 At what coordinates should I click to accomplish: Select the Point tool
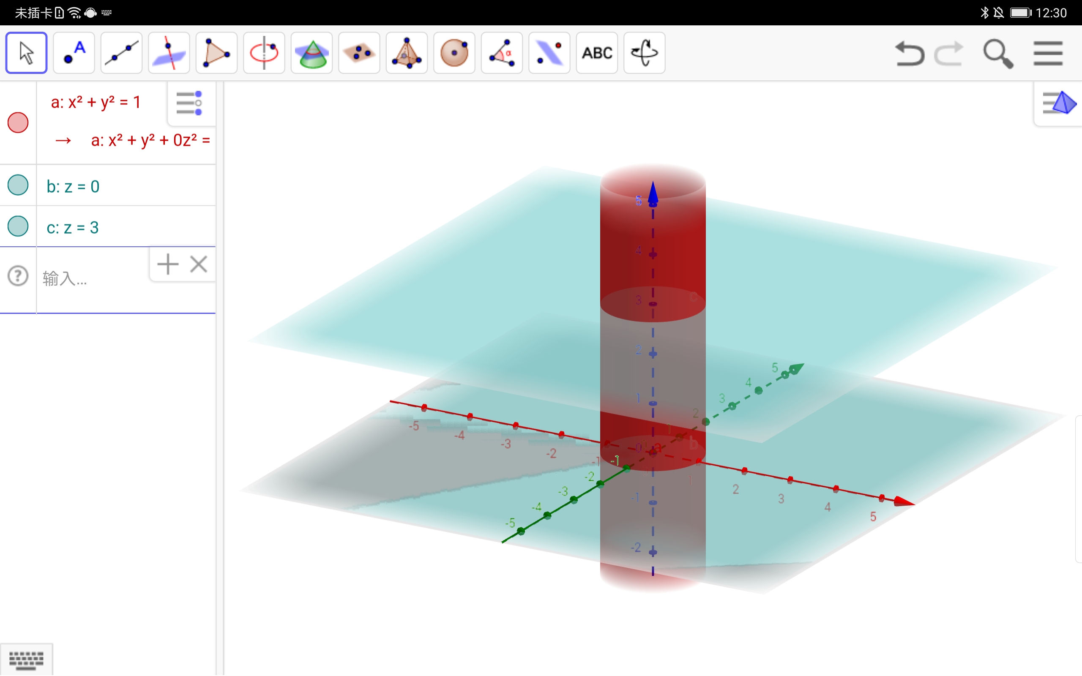pyautogui.click(x=74, y=53)
